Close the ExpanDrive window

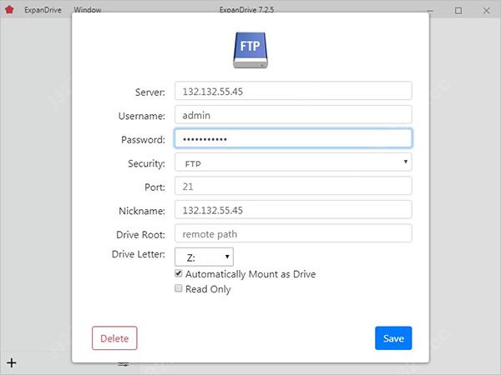tap(486, 11)
